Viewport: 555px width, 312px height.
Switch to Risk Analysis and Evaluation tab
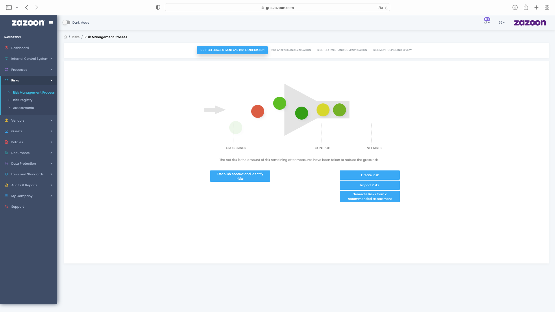(291, 50)
